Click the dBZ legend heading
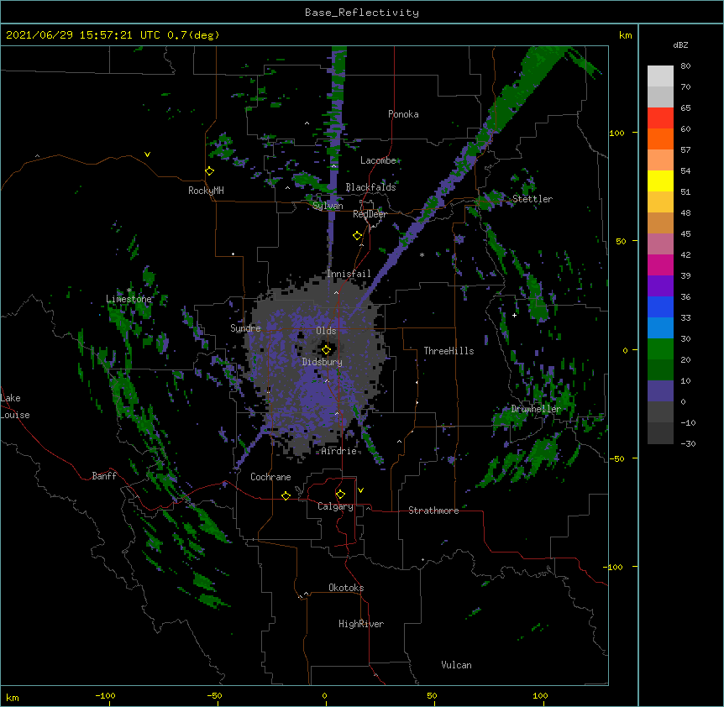Image resolution: width=724 pixels, height=707 pixels. pyautogui.click(x=680, y=45)
